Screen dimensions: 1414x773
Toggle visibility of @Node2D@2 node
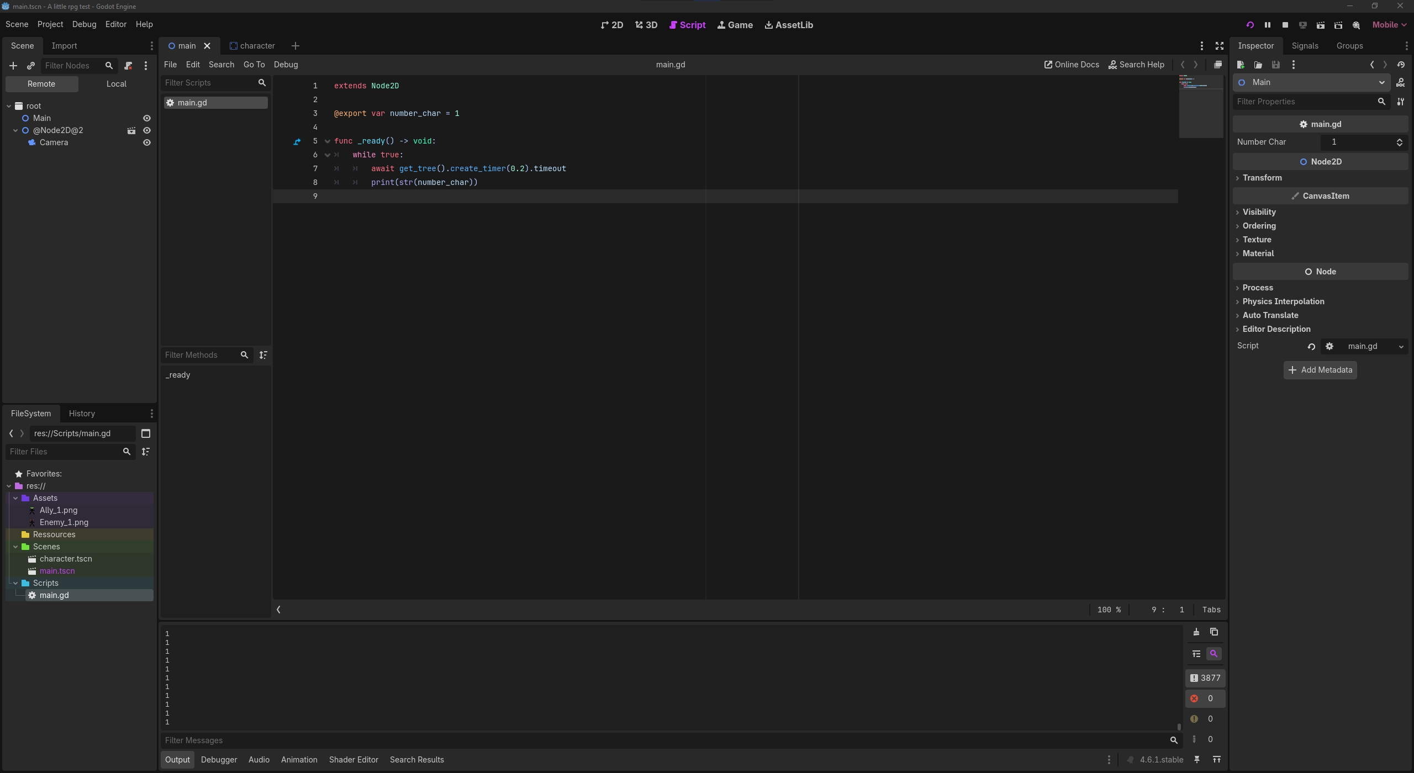click(147, 130)
